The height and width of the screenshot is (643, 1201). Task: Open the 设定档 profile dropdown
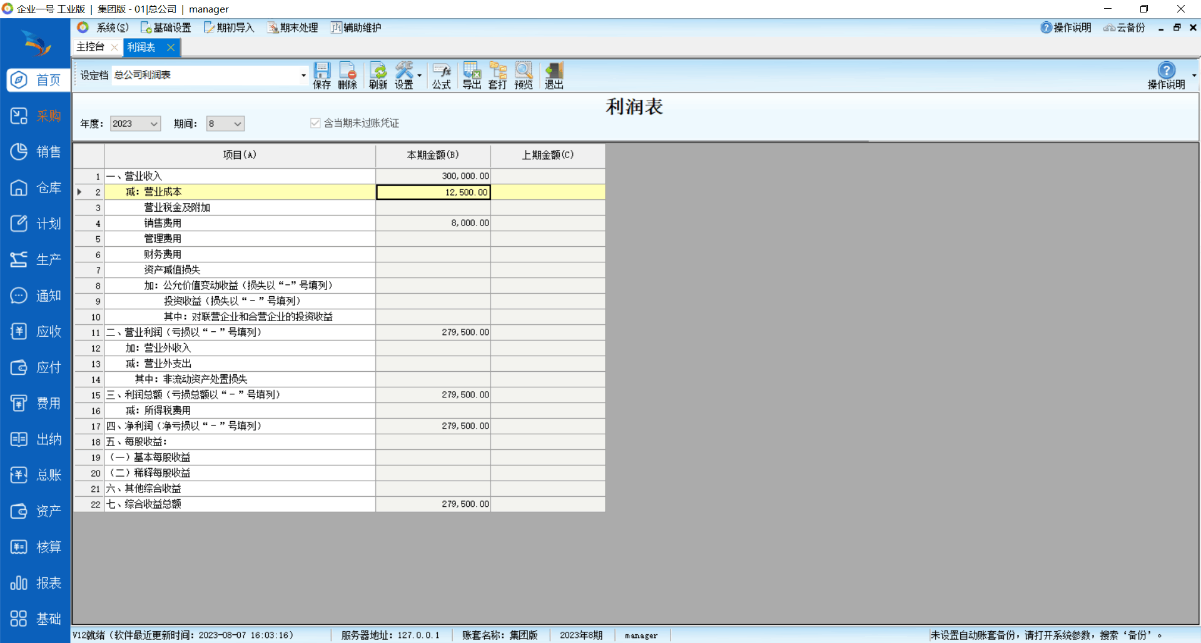point(303,75)
